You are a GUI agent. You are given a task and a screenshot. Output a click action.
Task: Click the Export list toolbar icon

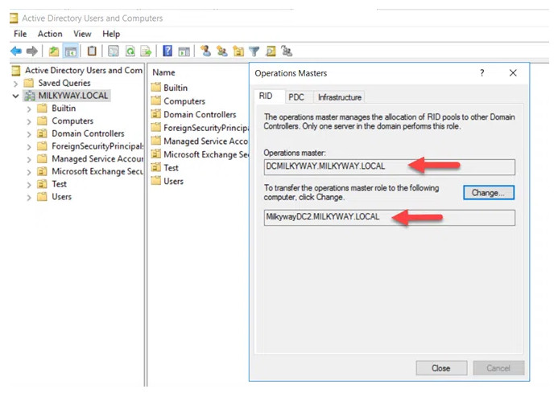pyautogui.click(x=146, y=51)
